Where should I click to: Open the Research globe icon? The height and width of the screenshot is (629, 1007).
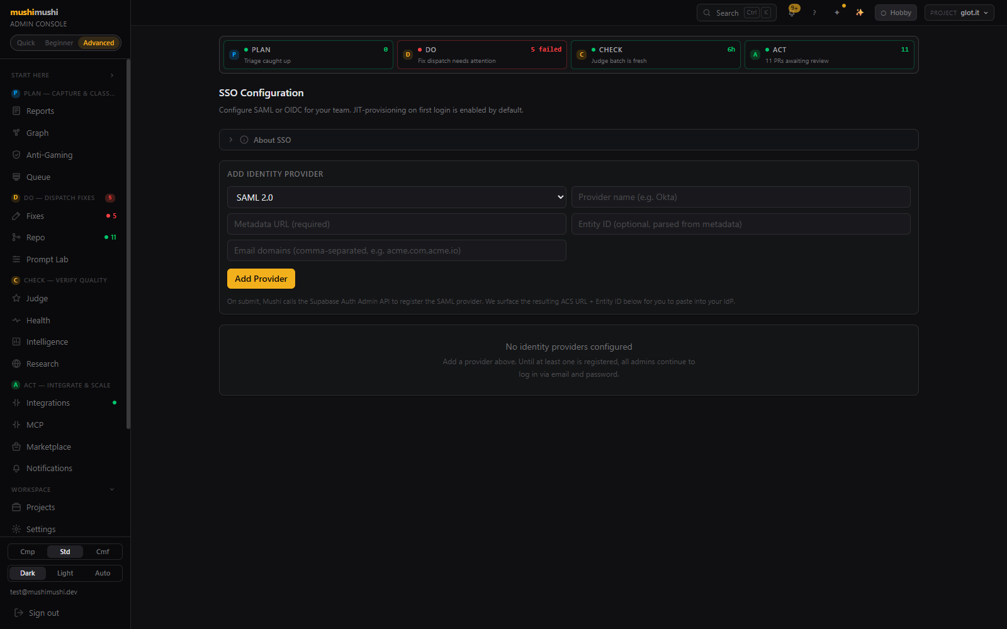[16, 364]
